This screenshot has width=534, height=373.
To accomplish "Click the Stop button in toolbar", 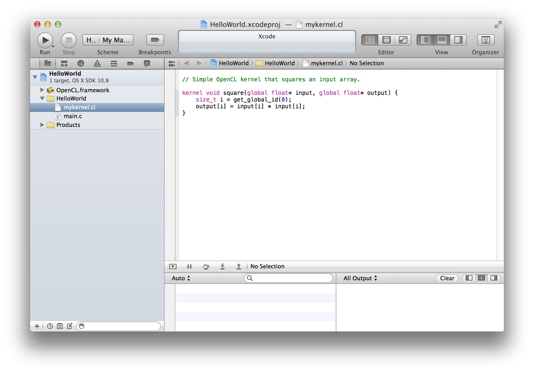I will click(69, 40).
